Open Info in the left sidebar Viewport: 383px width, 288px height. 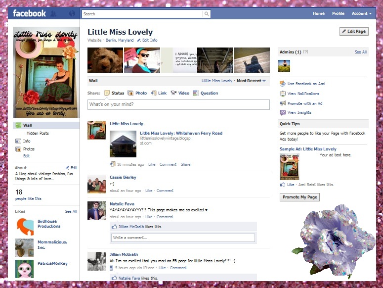[x=27, y=141]
